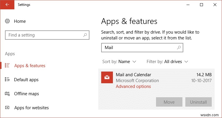Screen dimensions: 222x118
Task: Open Default apps settings page
Action: 26,80
